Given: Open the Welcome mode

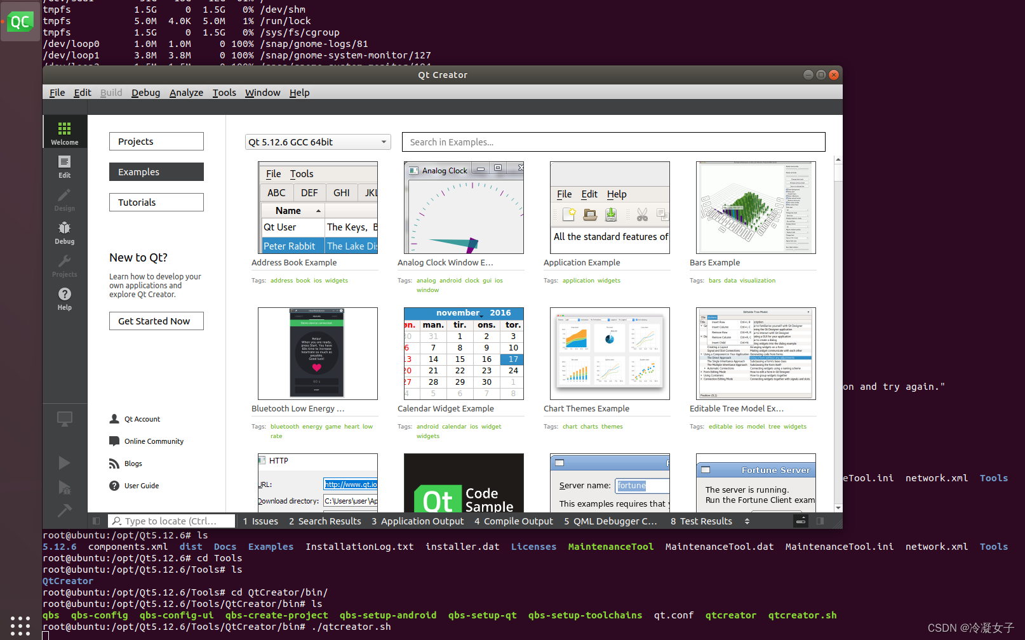Looking at the screenshot, I should [x=65, y=132].
